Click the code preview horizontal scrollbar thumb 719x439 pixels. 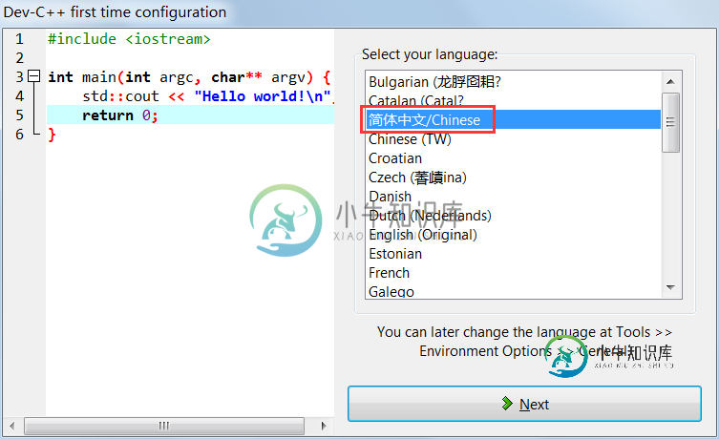(x=164, y=426)
